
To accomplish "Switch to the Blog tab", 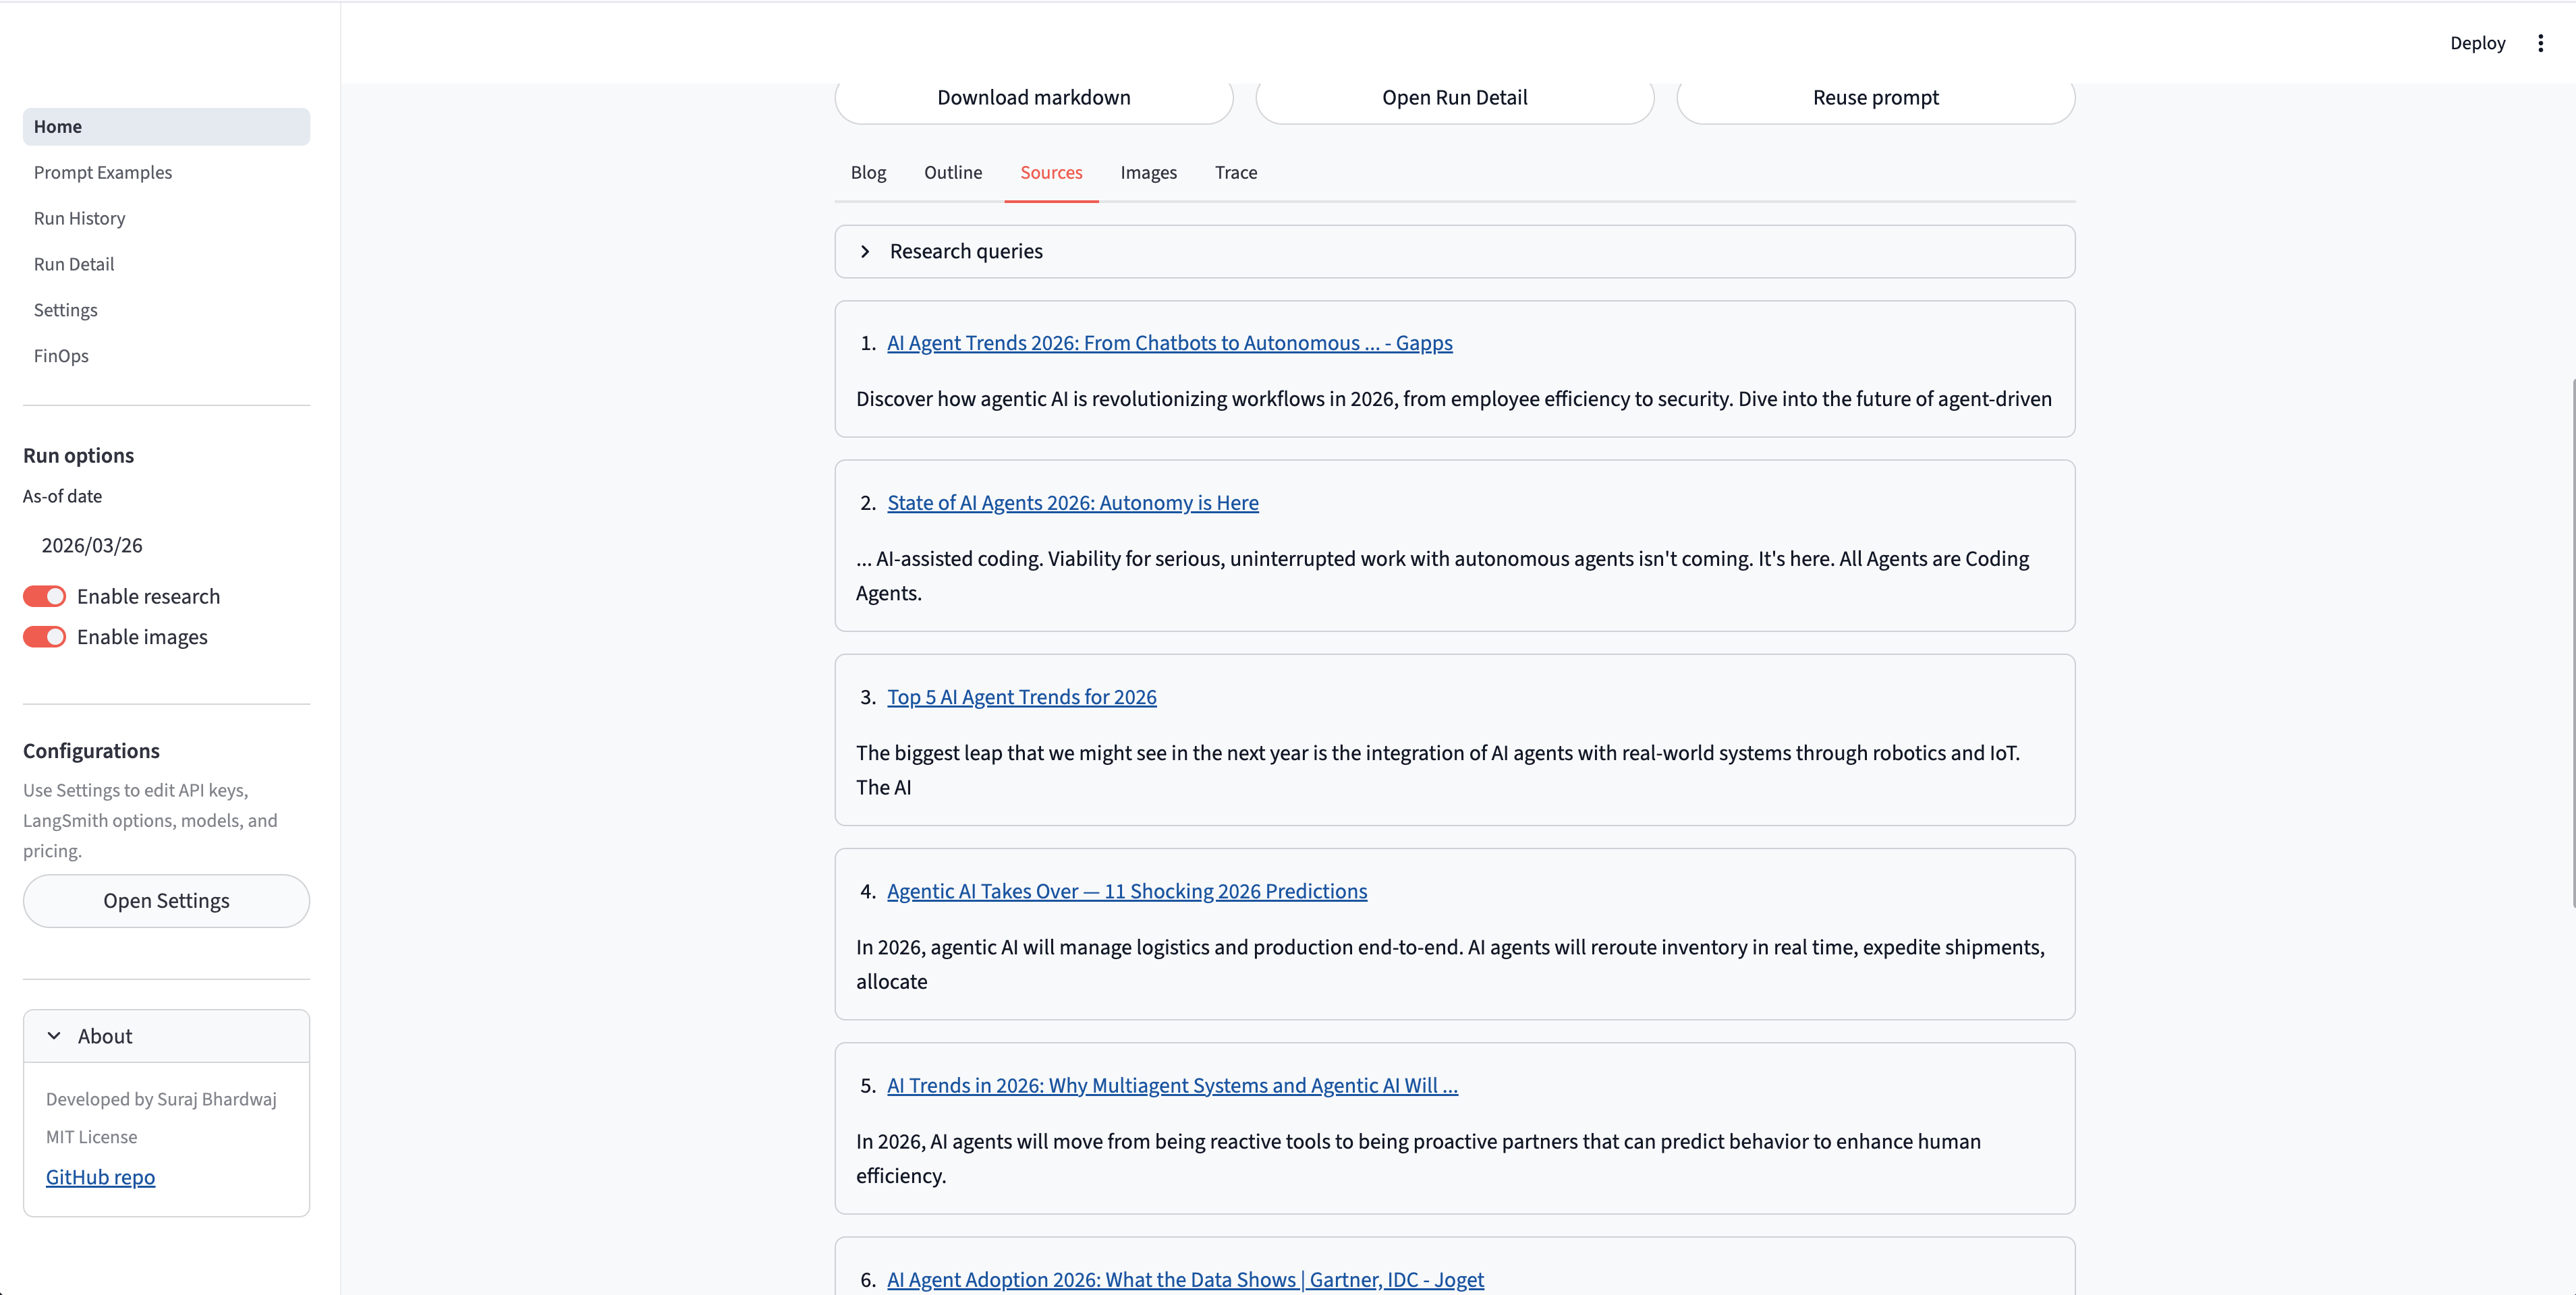I will point(868,173).
